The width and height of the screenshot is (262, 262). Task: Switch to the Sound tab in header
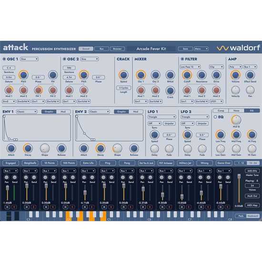(x=86, y=49)
